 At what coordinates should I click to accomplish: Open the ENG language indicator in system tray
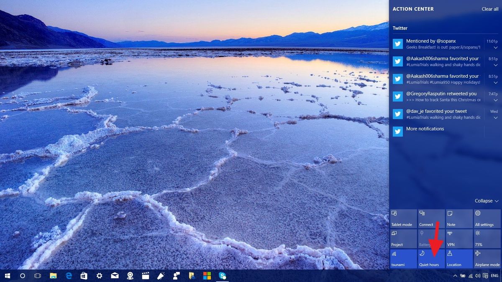pyautogui.click(x=494, y=276)
